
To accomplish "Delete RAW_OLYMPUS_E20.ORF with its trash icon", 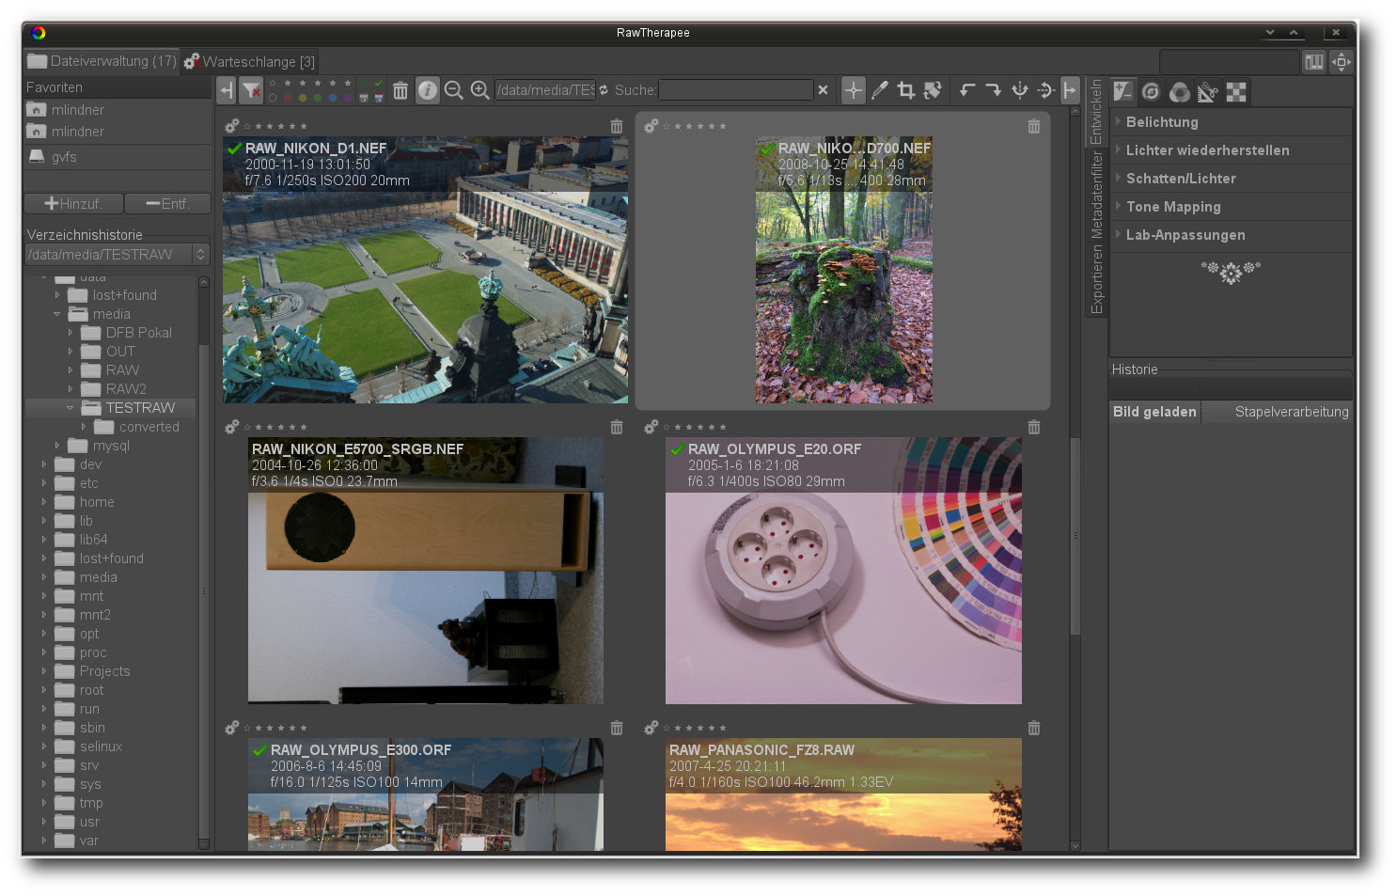I will click(x=1034, y=427).
